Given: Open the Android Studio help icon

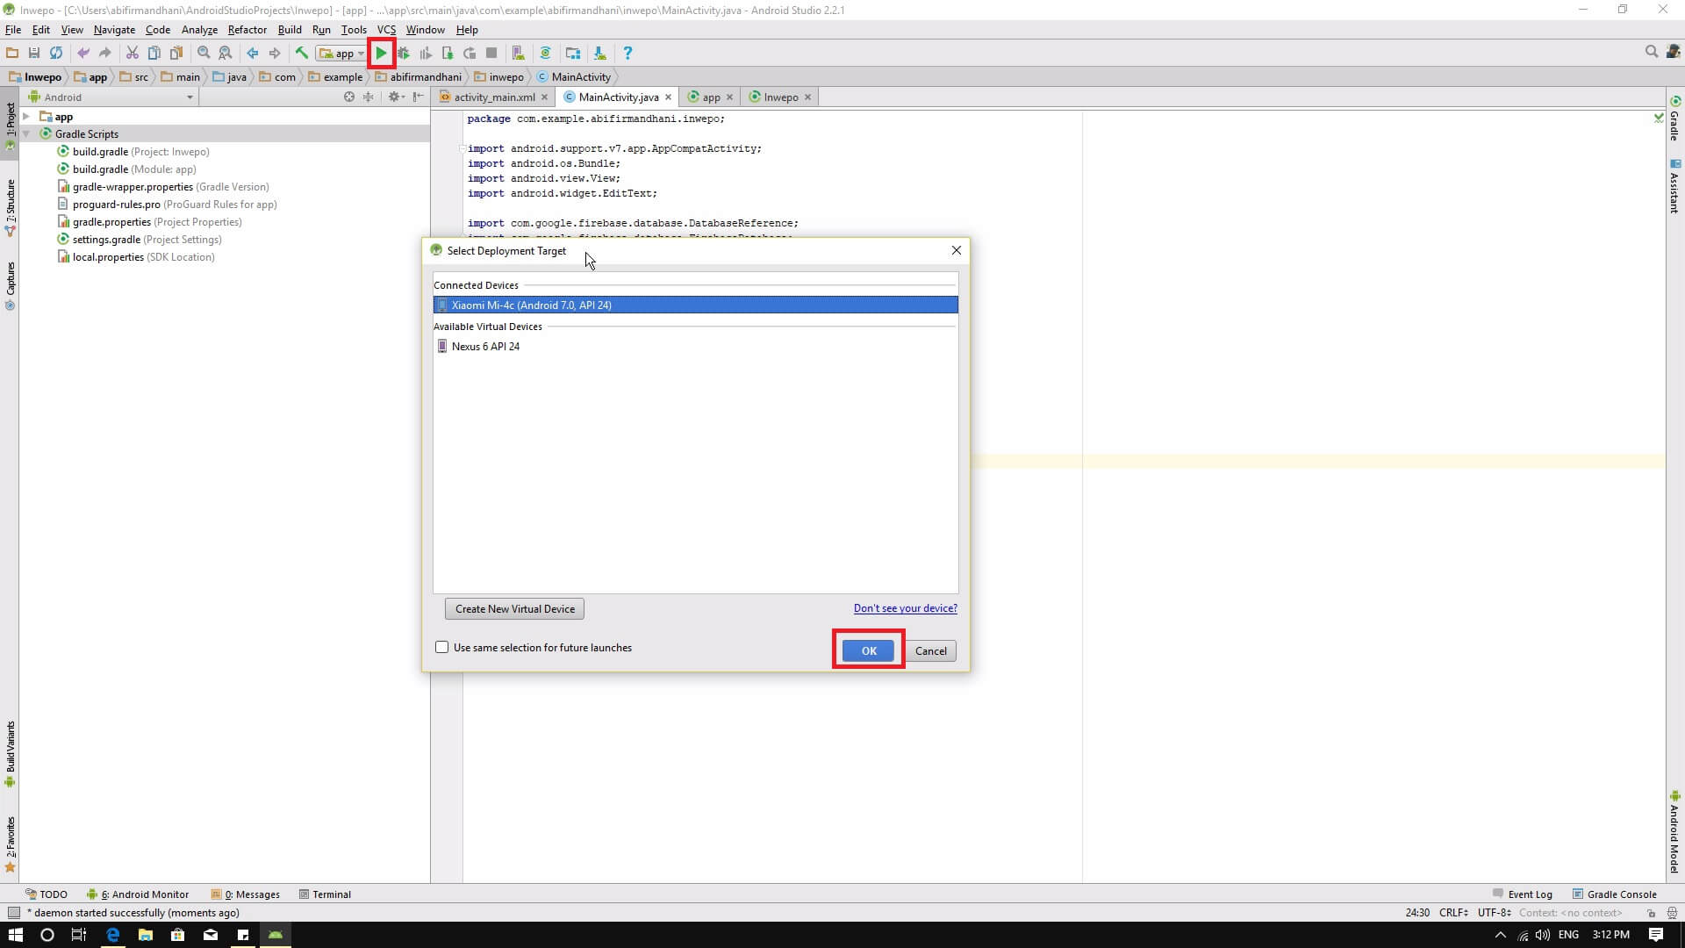Looking at the screenshot, I should pos(627,54).
